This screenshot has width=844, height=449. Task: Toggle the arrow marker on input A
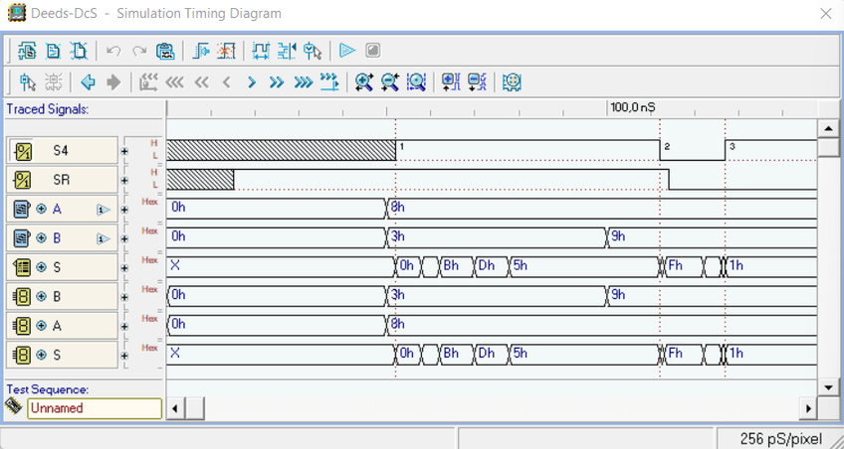coord(102,210)
